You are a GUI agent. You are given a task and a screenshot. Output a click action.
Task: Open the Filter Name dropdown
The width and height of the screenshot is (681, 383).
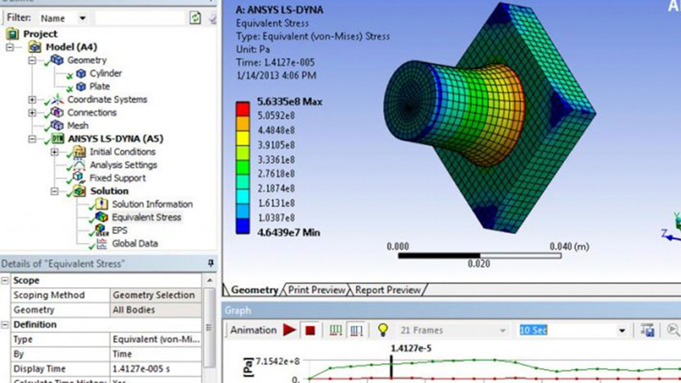tap(82, 18)
